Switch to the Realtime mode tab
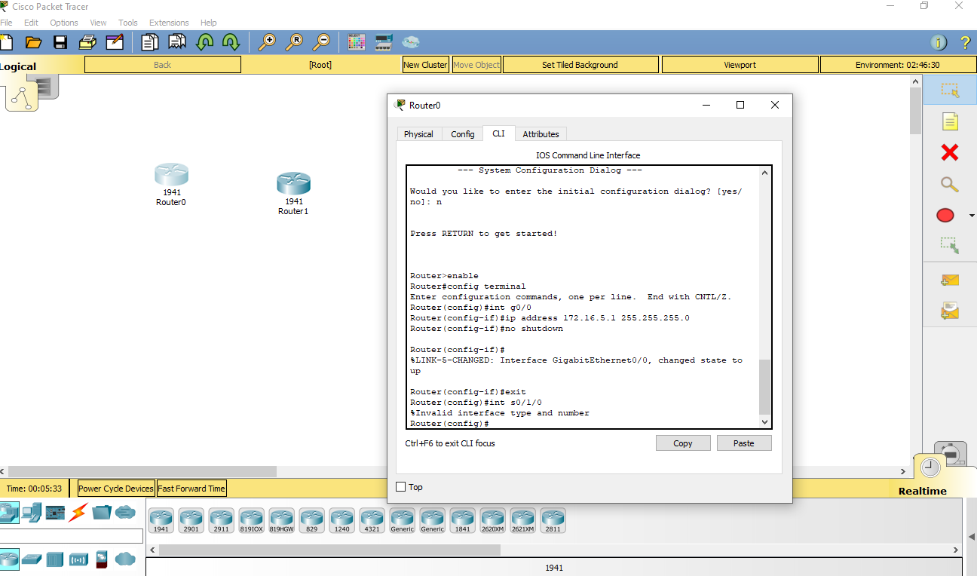Screen dimensions: 977x576 point(922,491)
